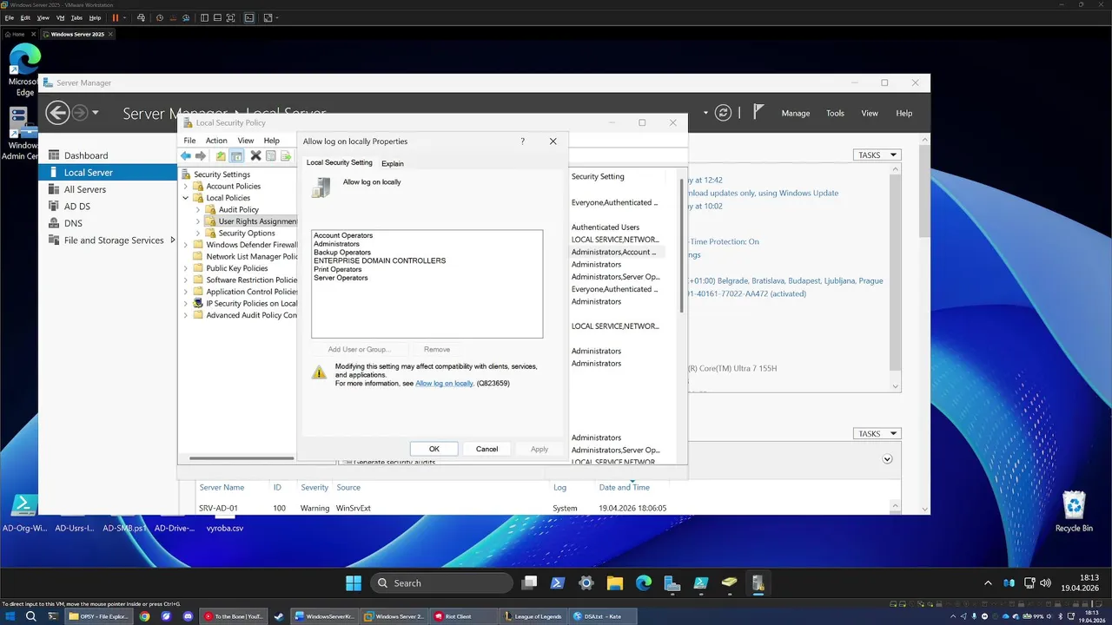Select Dashboard in Server Manager sidebar
The image size is (1112, 625).
pyautogui.click(x=86, y=155)
